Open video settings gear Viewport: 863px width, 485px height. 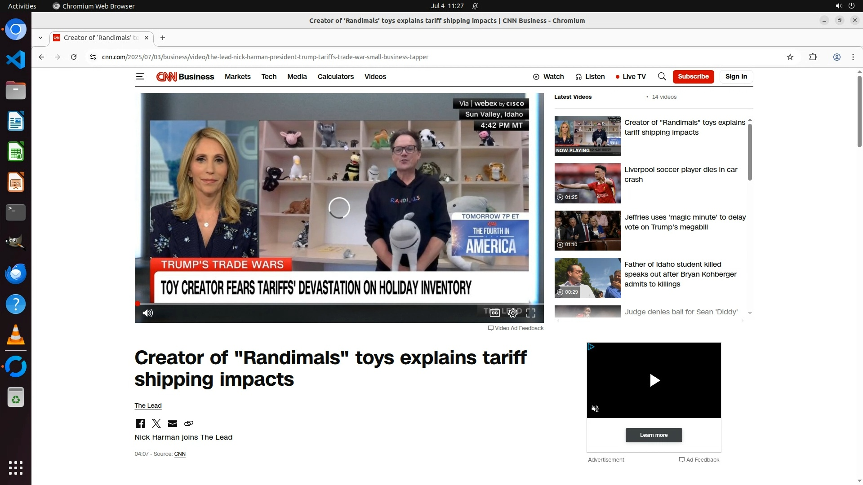(512, 313)
